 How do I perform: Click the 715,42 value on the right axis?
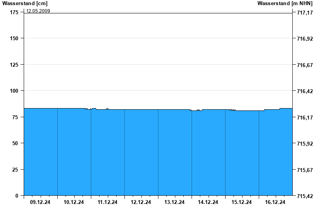click(305, 196)
